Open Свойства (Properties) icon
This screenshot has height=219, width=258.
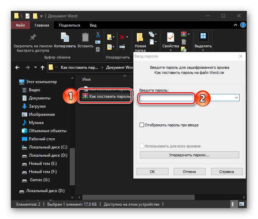coord(171,37)
